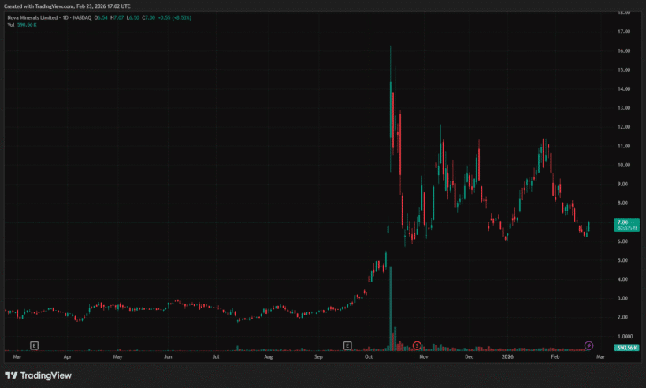Click the 10.00 price axis label

(624, 166)
